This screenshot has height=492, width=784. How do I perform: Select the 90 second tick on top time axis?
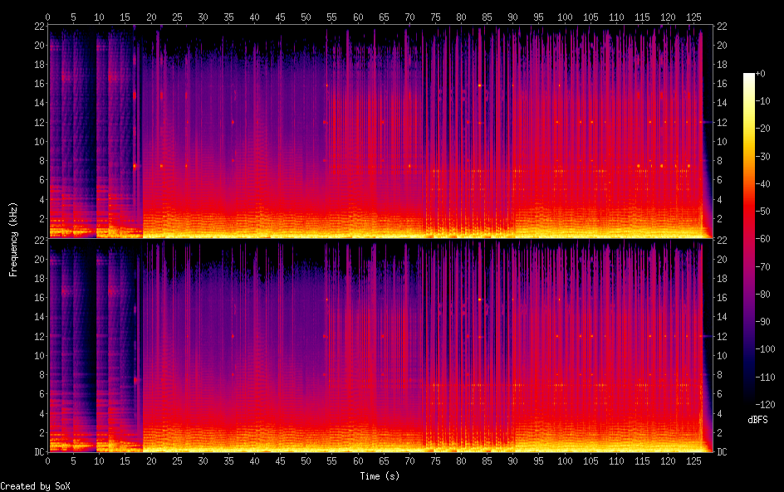[x=512, y=17]
